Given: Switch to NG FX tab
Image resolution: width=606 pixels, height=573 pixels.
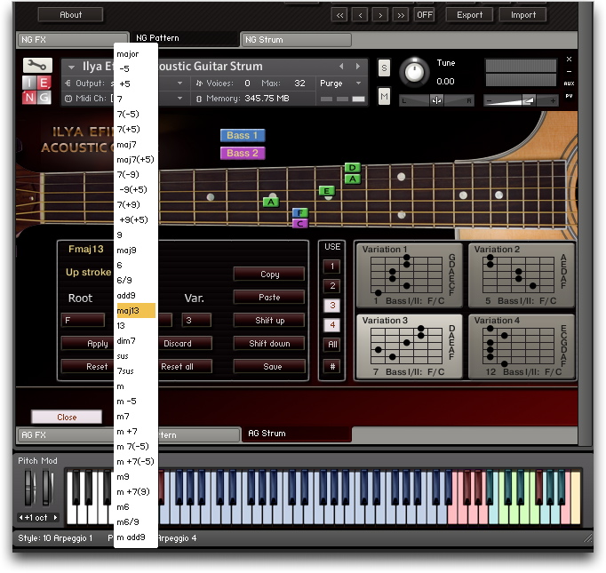Looking at the screenshot, I should coord(72,40).
